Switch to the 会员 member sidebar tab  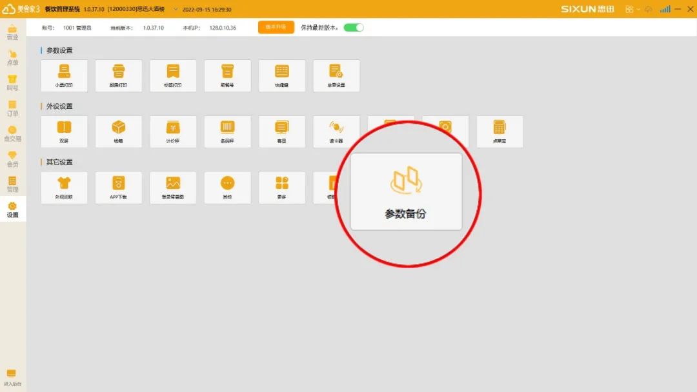pyautogui.click(x=12, y=159)
